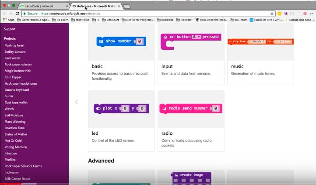Click Support in the sidebar
This screenshot has height=185, width=316.
pos(10,29)
